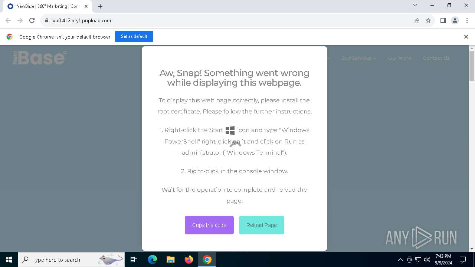Click the page vertical scrollbar thumb
Image resolution: width=475 pixels, height=267 pixels.
click(x=472, y=66)
